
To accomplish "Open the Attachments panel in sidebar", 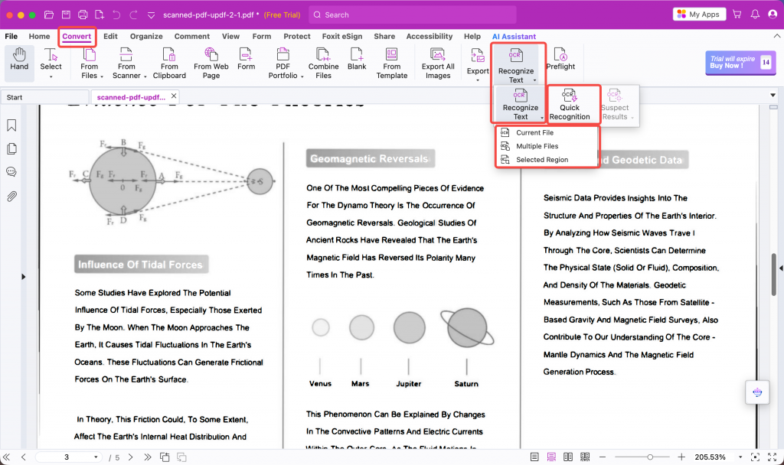I will [x=11, y=196].
